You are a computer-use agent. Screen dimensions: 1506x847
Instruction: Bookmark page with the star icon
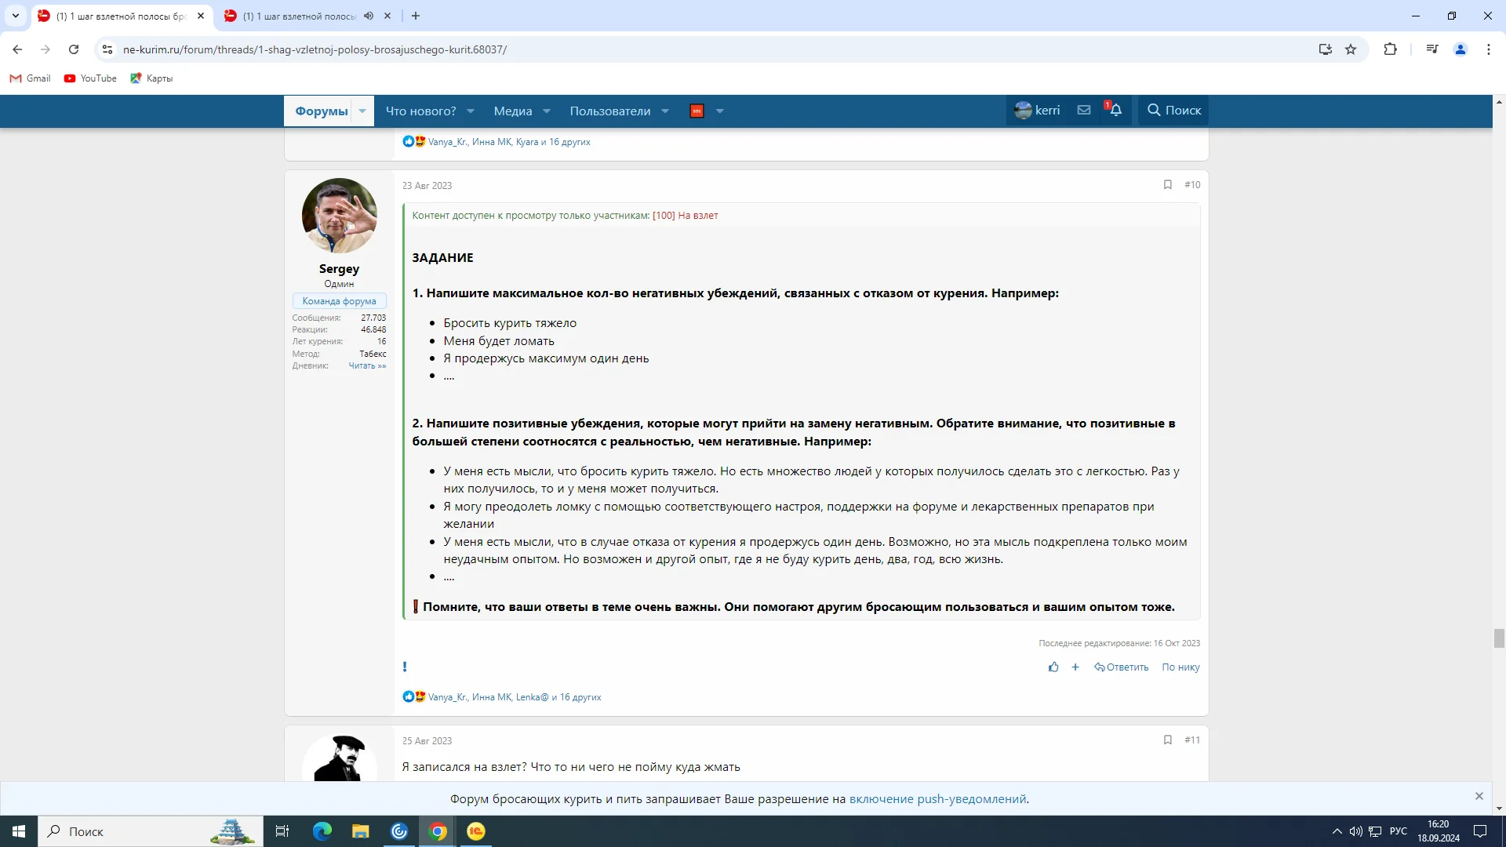[x=1351, y=49]
